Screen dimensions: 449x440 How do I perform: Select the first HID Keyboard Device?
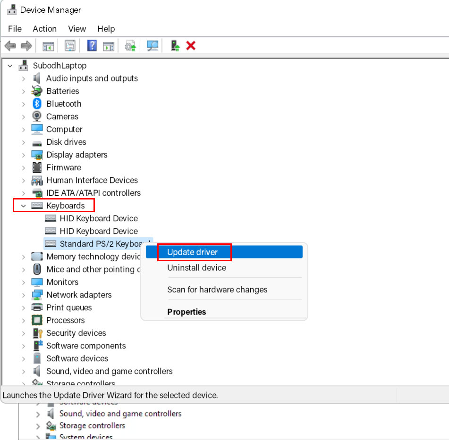pyautogui.click(x=99, y=218)
